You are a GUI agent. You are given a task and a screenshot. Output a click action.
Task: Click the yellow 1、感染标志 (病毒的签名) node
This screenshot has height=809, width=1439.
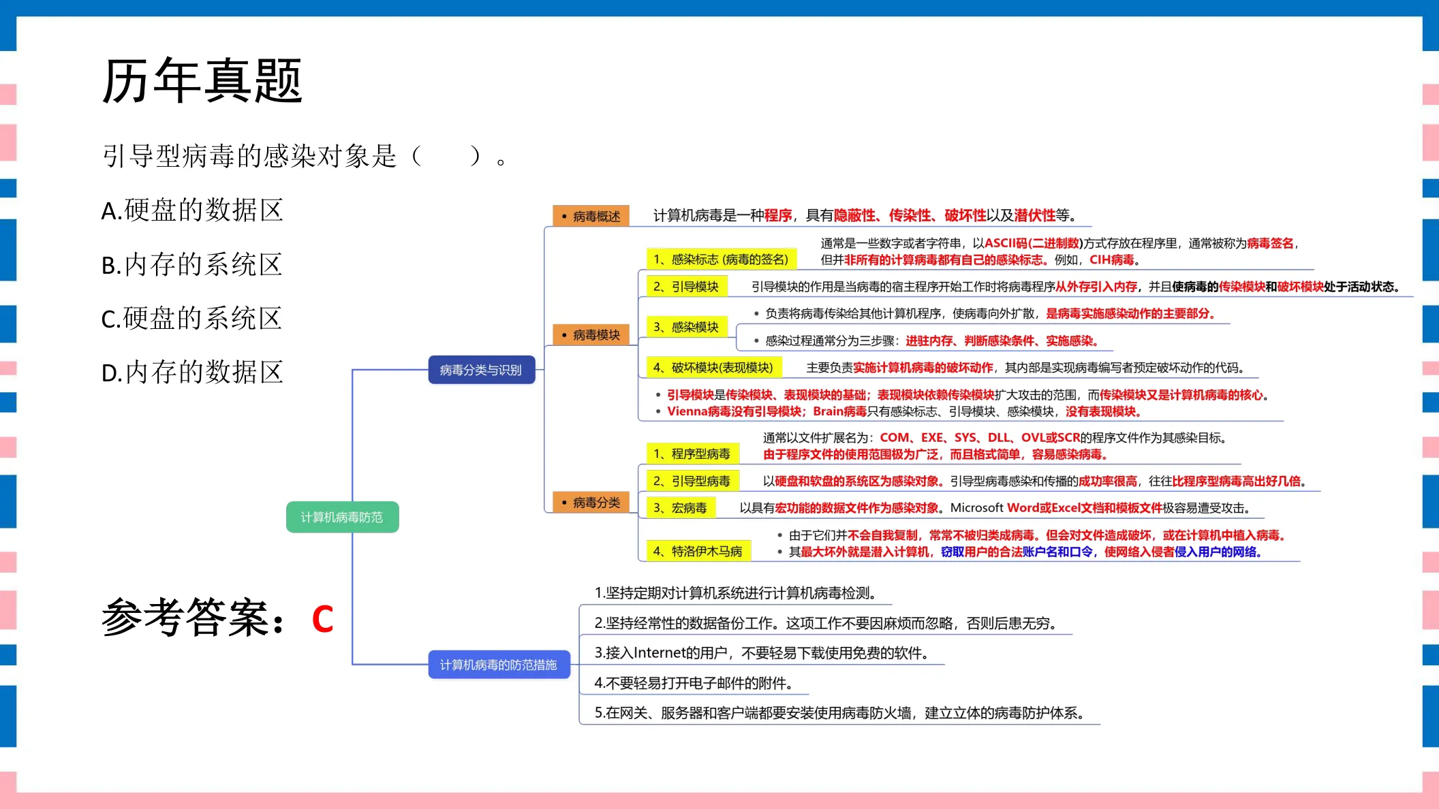tap(721, 259)
